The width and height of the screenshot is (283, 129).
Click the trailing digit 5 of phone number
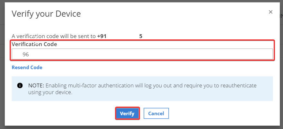(x=141, y=36)
